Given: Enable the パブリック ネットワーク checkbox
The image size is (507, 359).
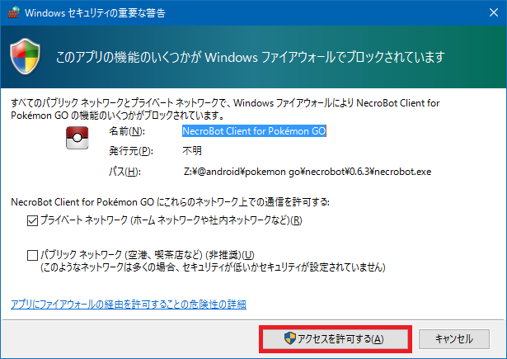Looking at the screenshot, I should tap(32, 255).
